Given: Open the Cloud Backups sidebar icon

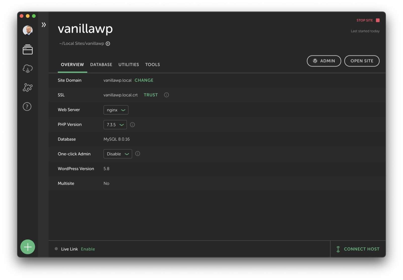Looking at the screenshot, I should click(x=27, y=68).
